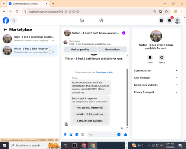186x149 pixels.
Task: Open the Chrome tab search dropdown arrow
Action: [x=4, y=4]
